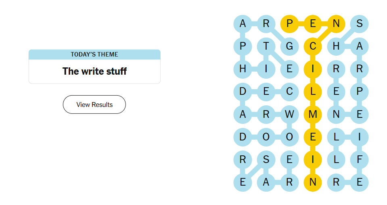Select the yellow E between P and N
The width and height of the screenshot is (387, 205).
[x=313, y=23]
